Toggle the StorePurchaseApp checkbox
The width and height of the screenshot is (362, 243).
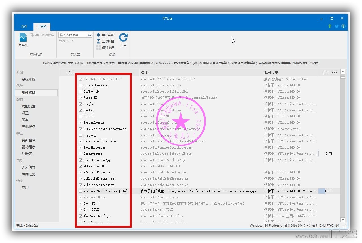point(81,160)
